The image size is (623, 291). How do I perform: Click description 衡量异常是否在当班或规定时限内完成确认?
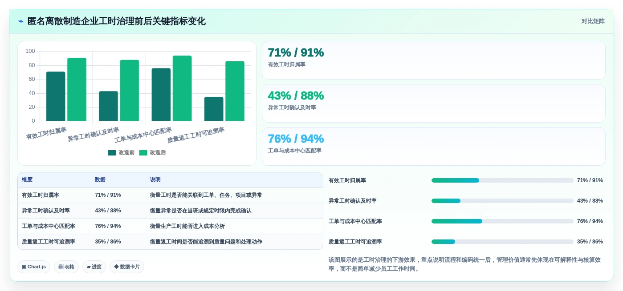[201, 211]
